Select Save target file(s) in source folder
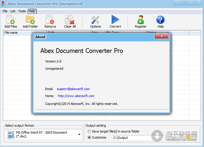The image size is (204, 147). coord(89,131)
